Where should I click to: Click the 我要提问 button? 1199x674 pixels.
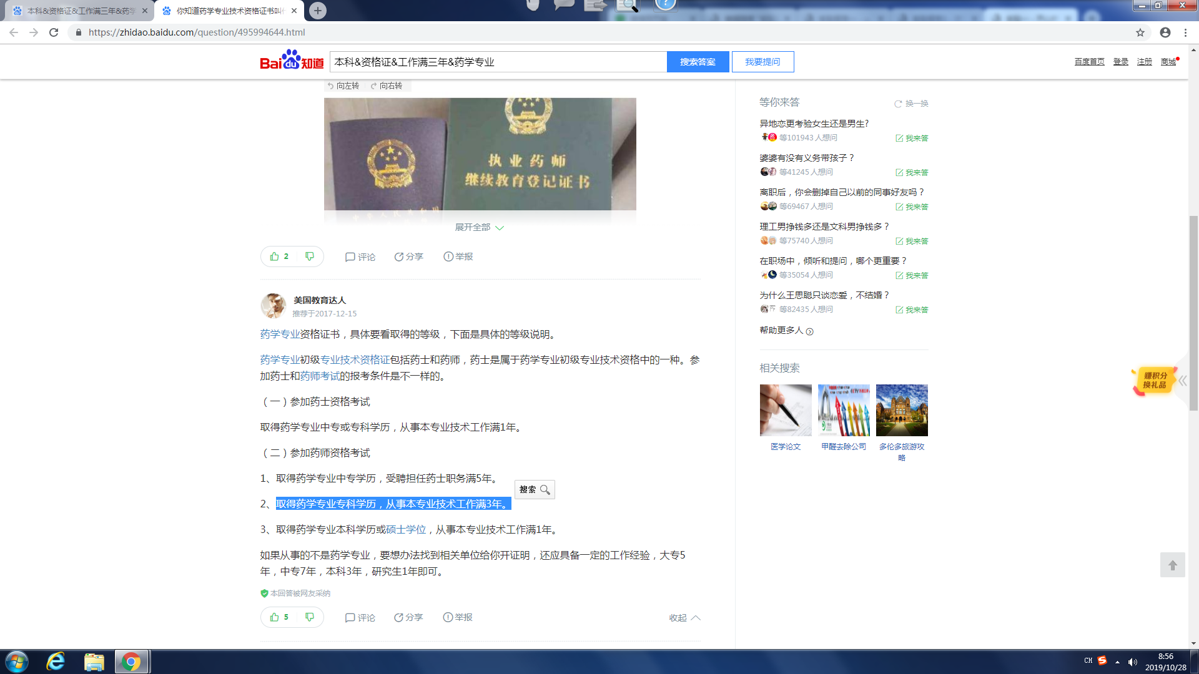click(762, 62)
